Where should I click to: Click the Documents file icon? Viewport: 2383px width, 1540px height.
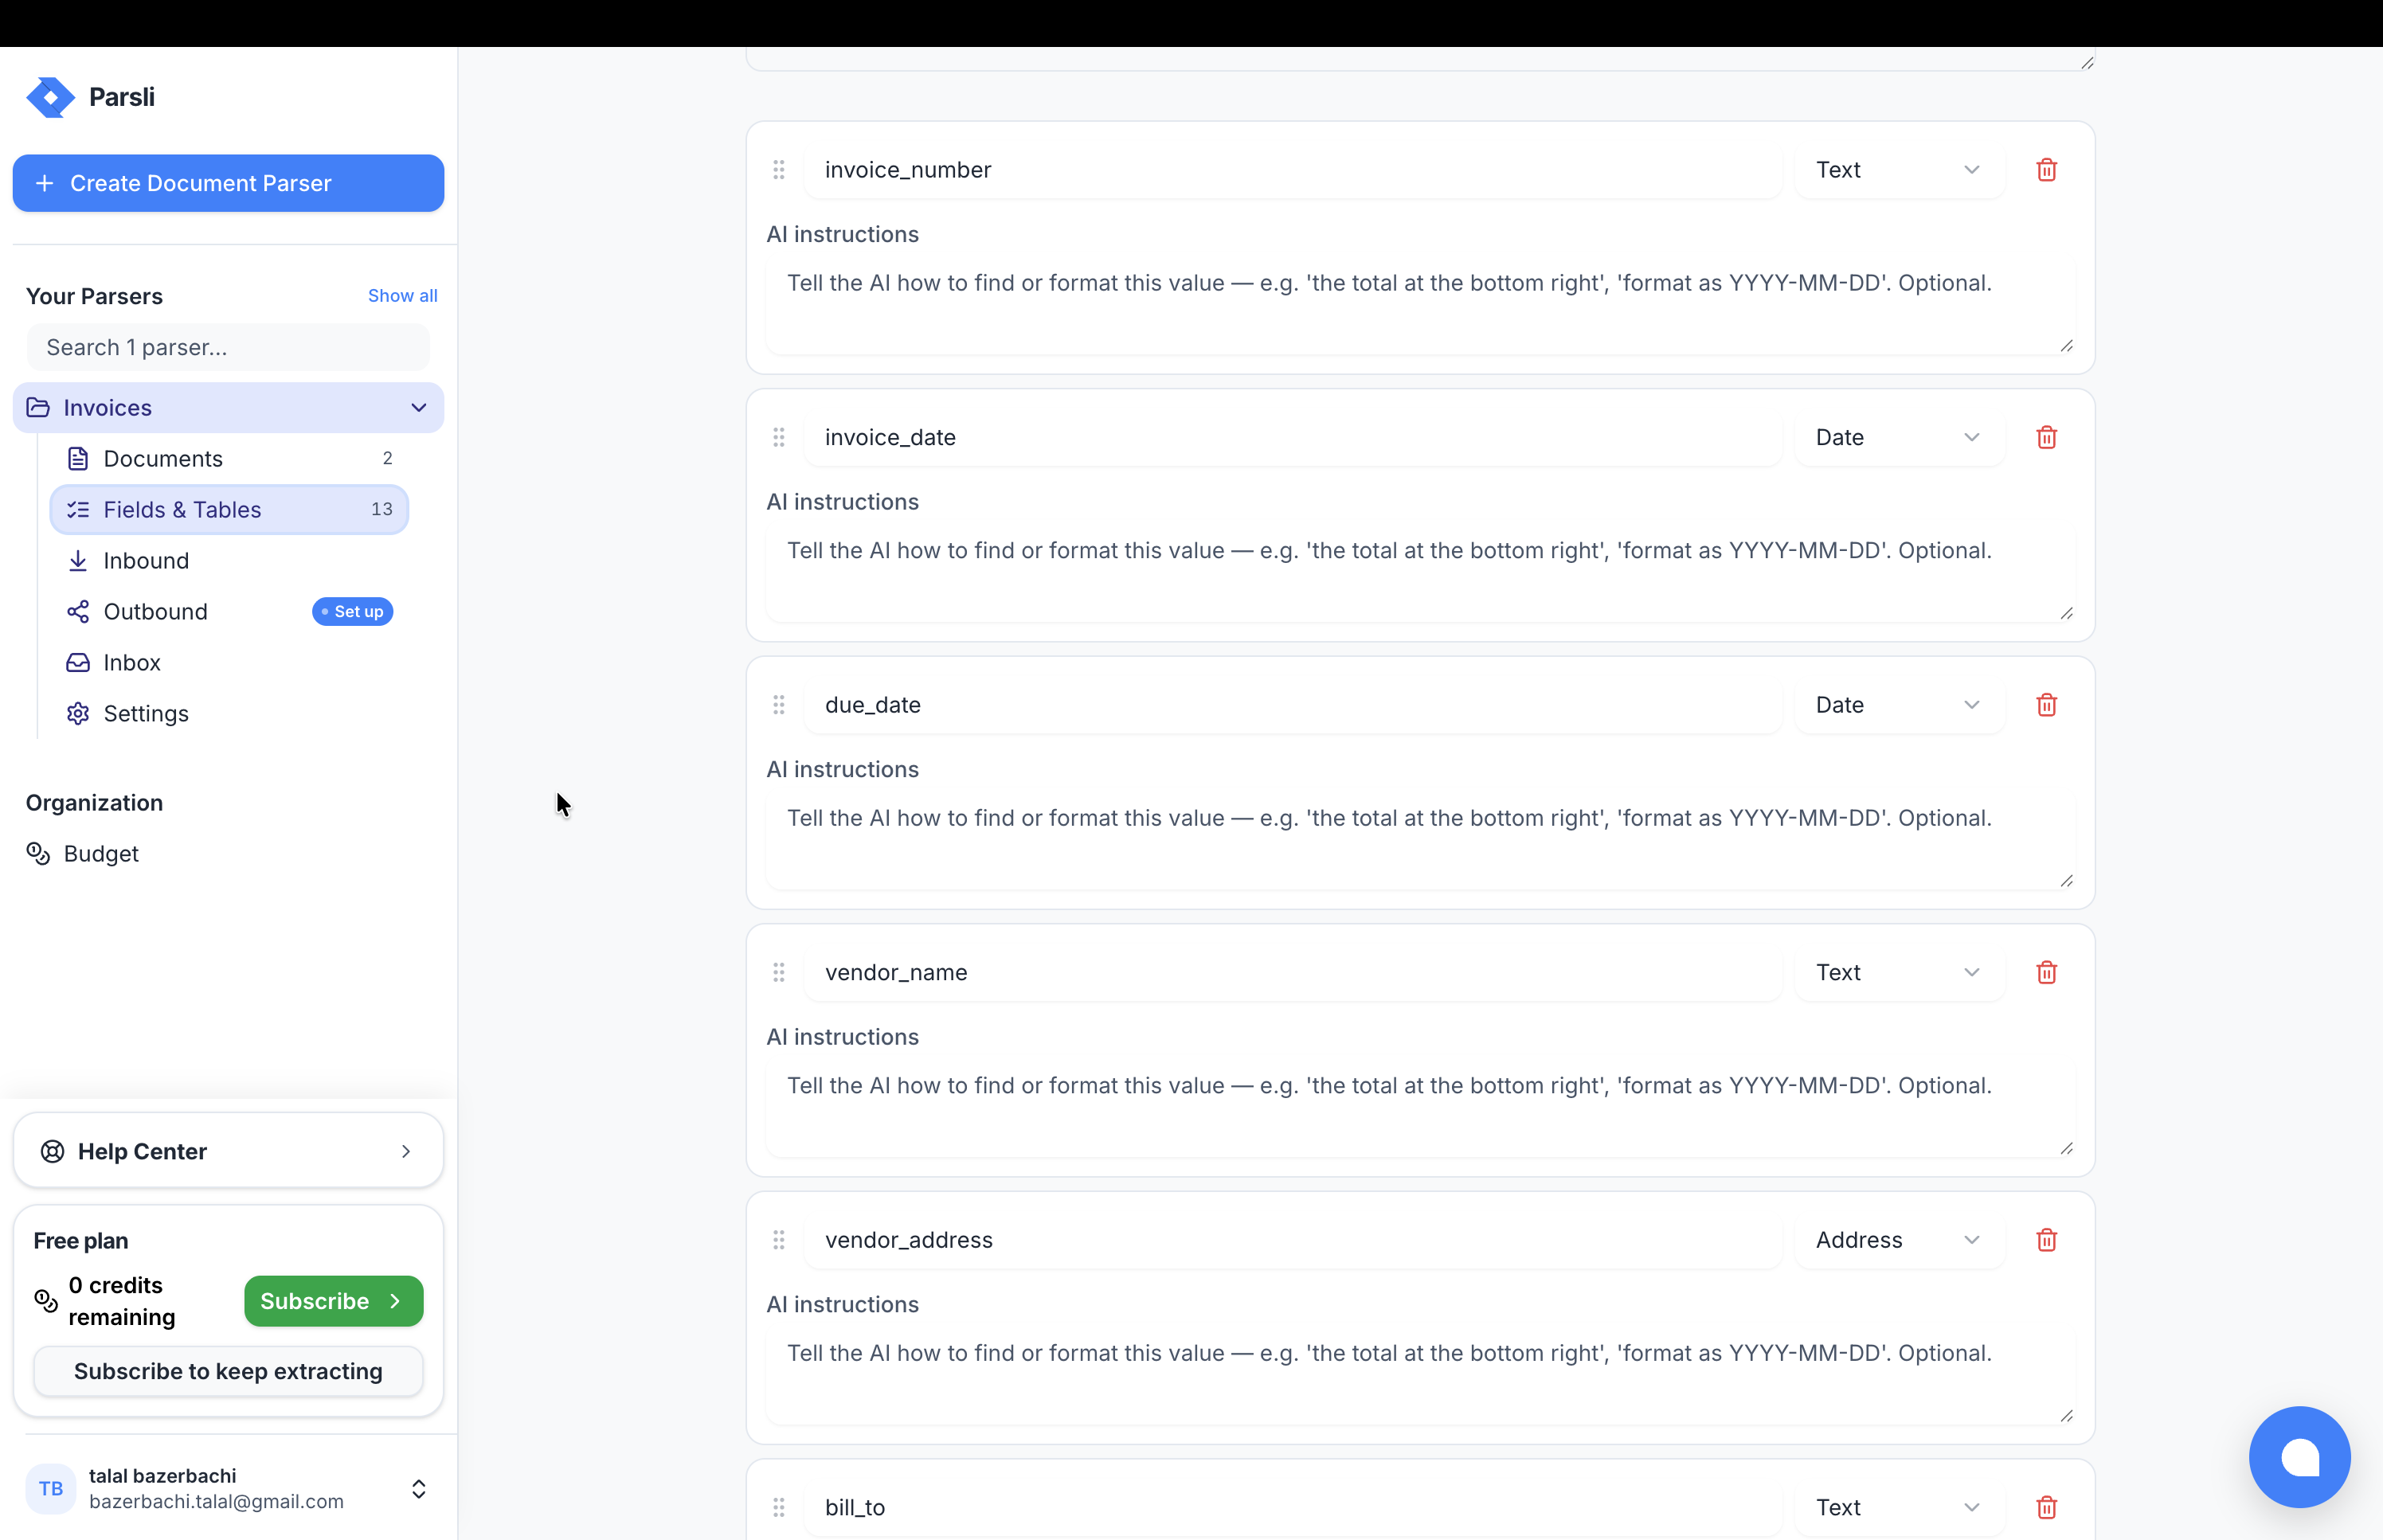78,459
